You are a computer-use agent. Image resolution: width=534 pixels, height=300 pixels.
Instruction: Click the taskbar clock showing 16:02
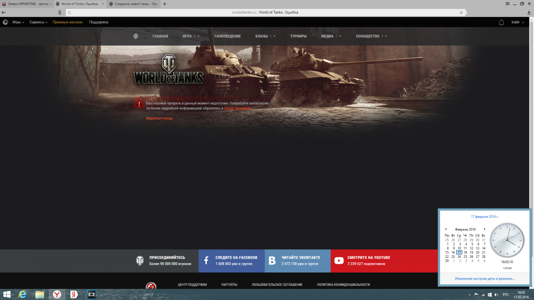pos(522,294)
